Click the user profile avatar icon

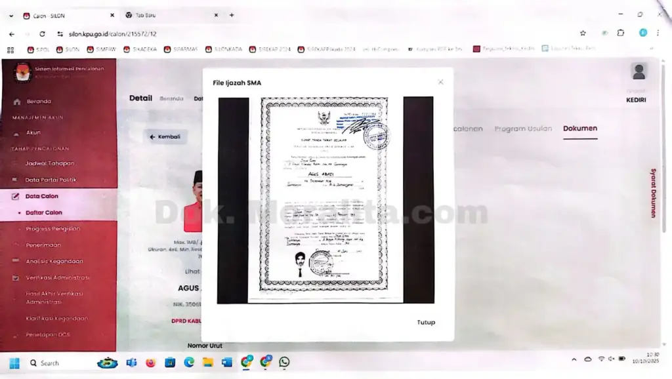click(x=638, y=71)
